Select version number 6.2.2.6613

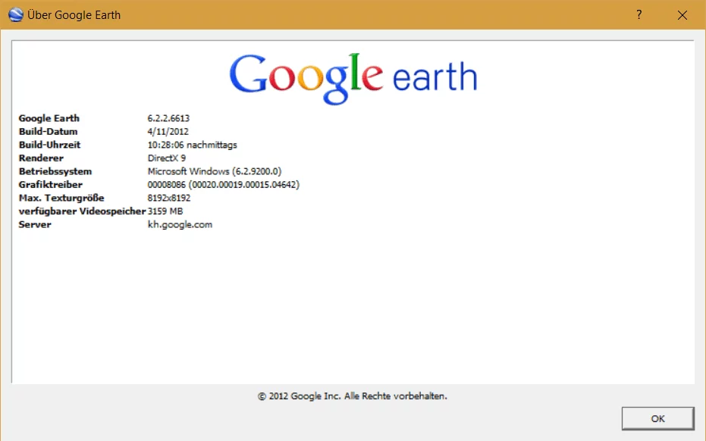[x=168, y=118]
